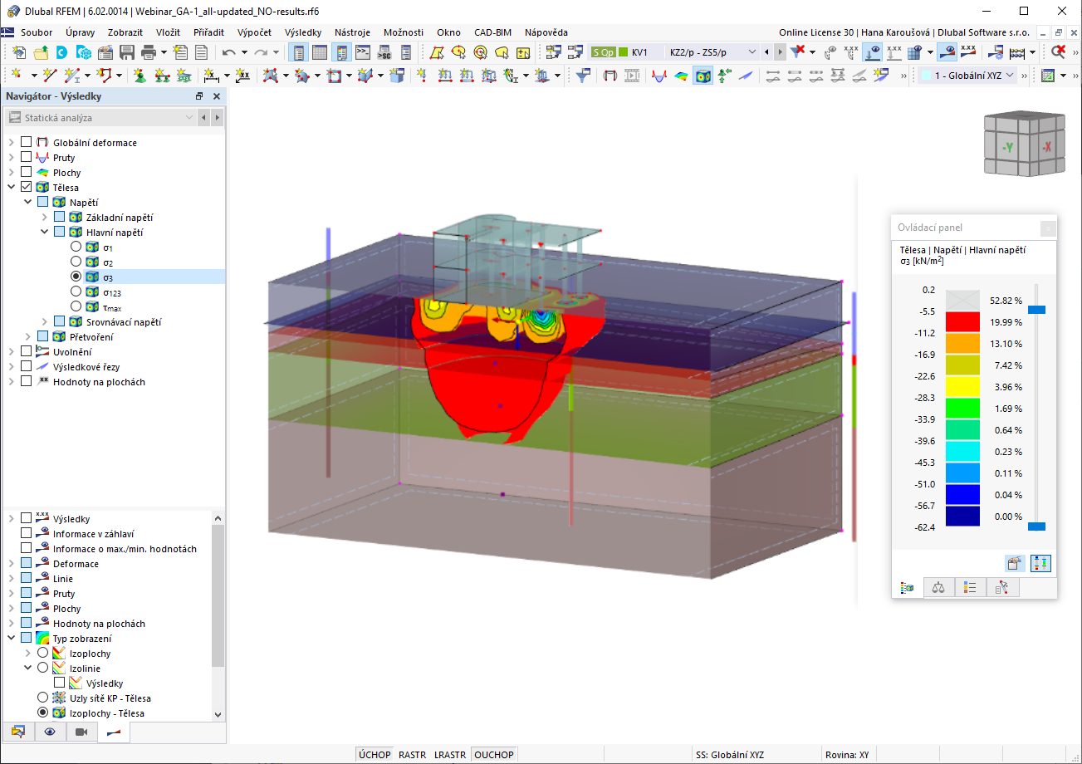1082x764 pixels.
Task: Toggle RASTR grid in the status bar
Action: click(412, 755)
